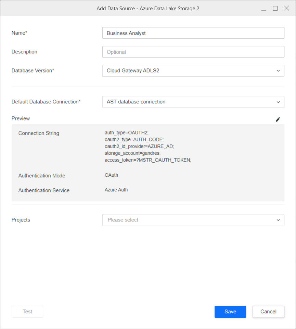Close the Add Data Source dialog
Image resolution: width=296 pixels, height=329 pixels.
[286, 9]
